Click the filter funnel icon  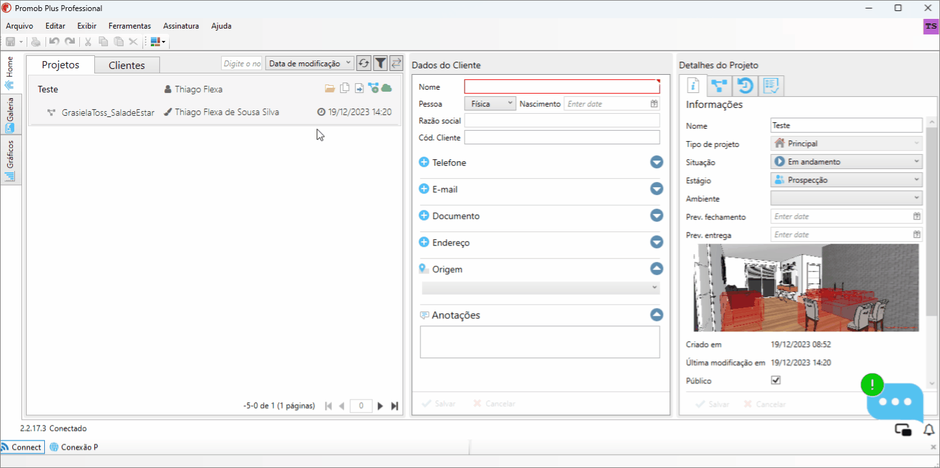tap(380, 63)
